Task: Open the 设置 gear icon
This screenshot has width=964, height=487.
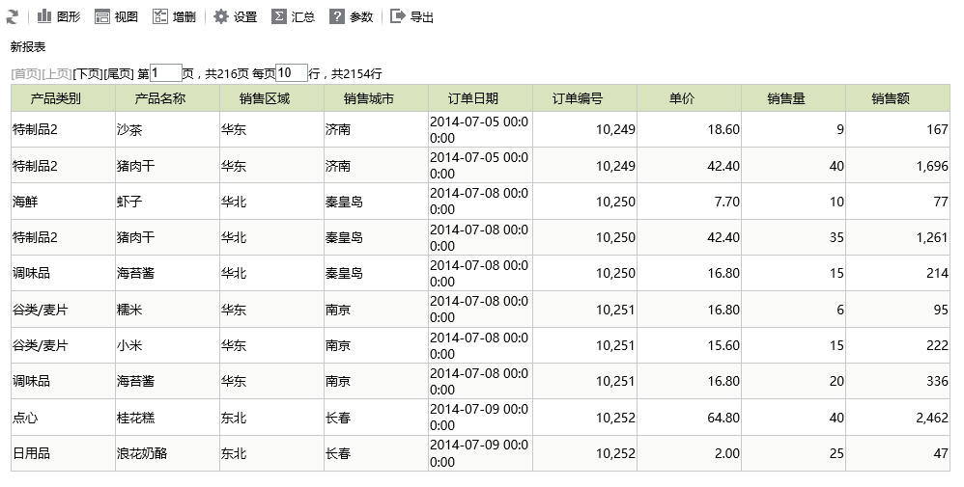Action: (220, 16)
